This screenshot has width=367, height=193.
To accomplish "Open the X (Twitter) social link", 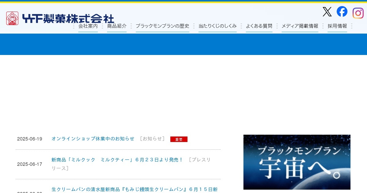I will click(327, 12).
